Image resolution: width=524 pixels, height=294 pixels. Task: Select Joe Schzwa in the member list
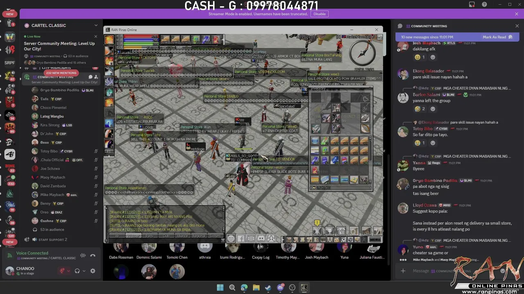pyautogui.click(x=50, y=168)
